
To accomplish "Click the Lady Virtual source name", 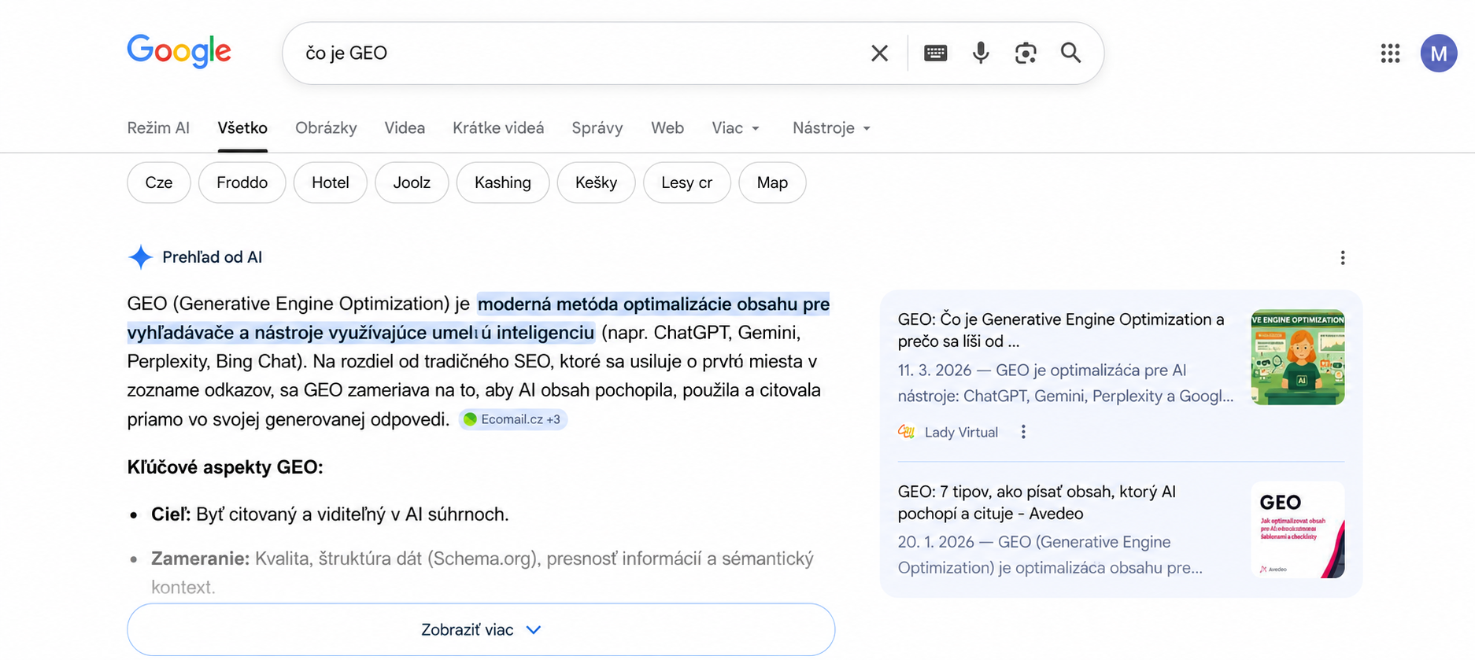I will coord(961,432).
